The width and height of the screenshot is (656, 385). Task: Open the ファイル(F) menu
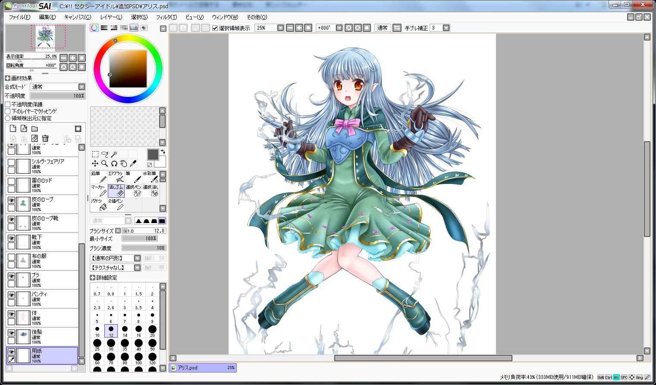(x=19, y=17)
